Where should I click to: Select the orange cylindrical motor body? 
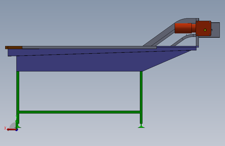coord(183,28)
